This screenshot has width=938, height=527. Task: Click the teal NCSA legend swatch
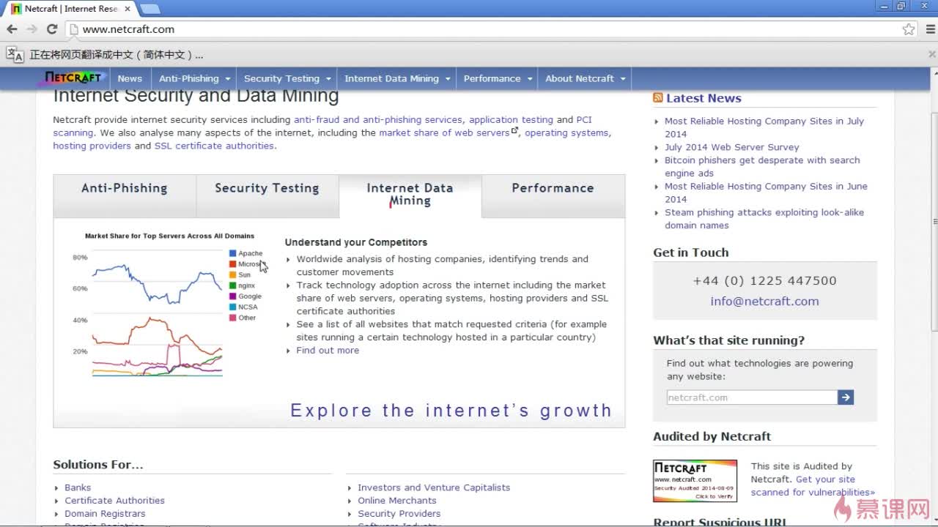(x=233, y=307)
